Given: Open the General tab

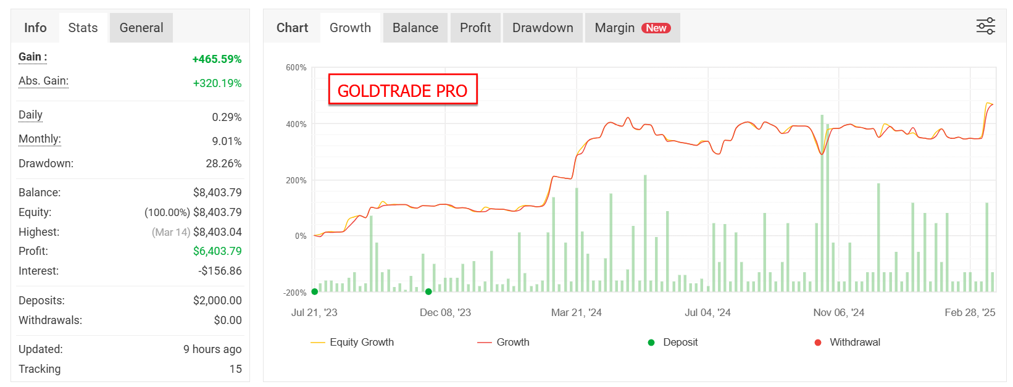Looking at the screenshot, I should coord(141,28).
